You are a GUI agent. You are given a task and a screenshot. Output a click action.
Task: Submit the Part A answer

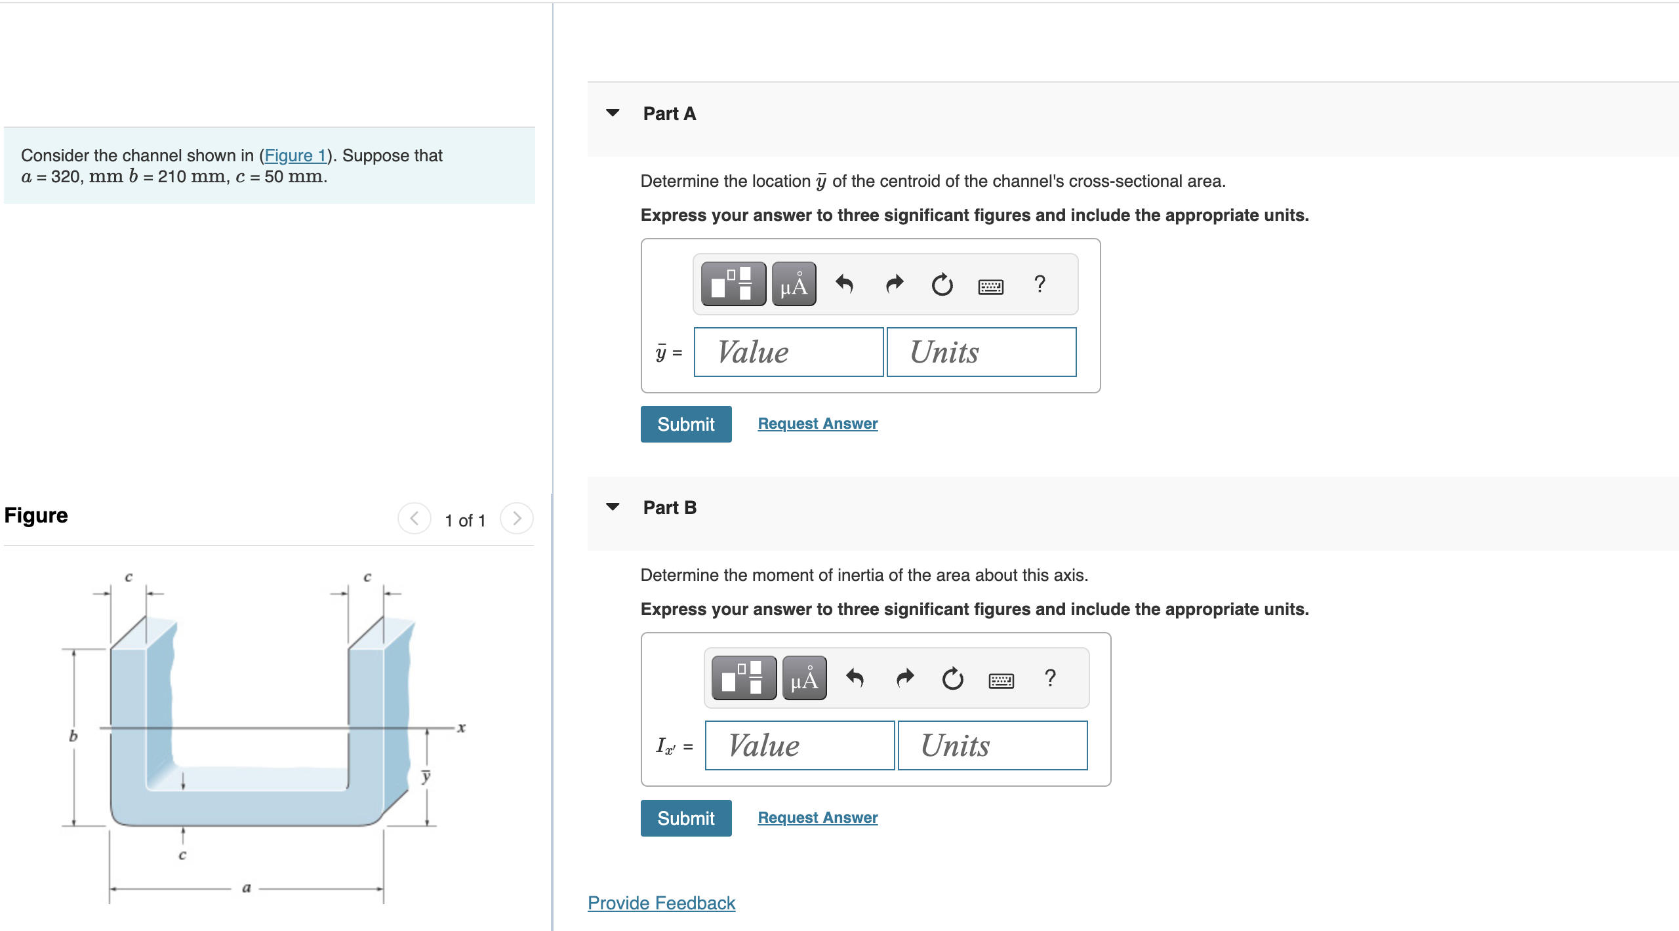point(685,424)
